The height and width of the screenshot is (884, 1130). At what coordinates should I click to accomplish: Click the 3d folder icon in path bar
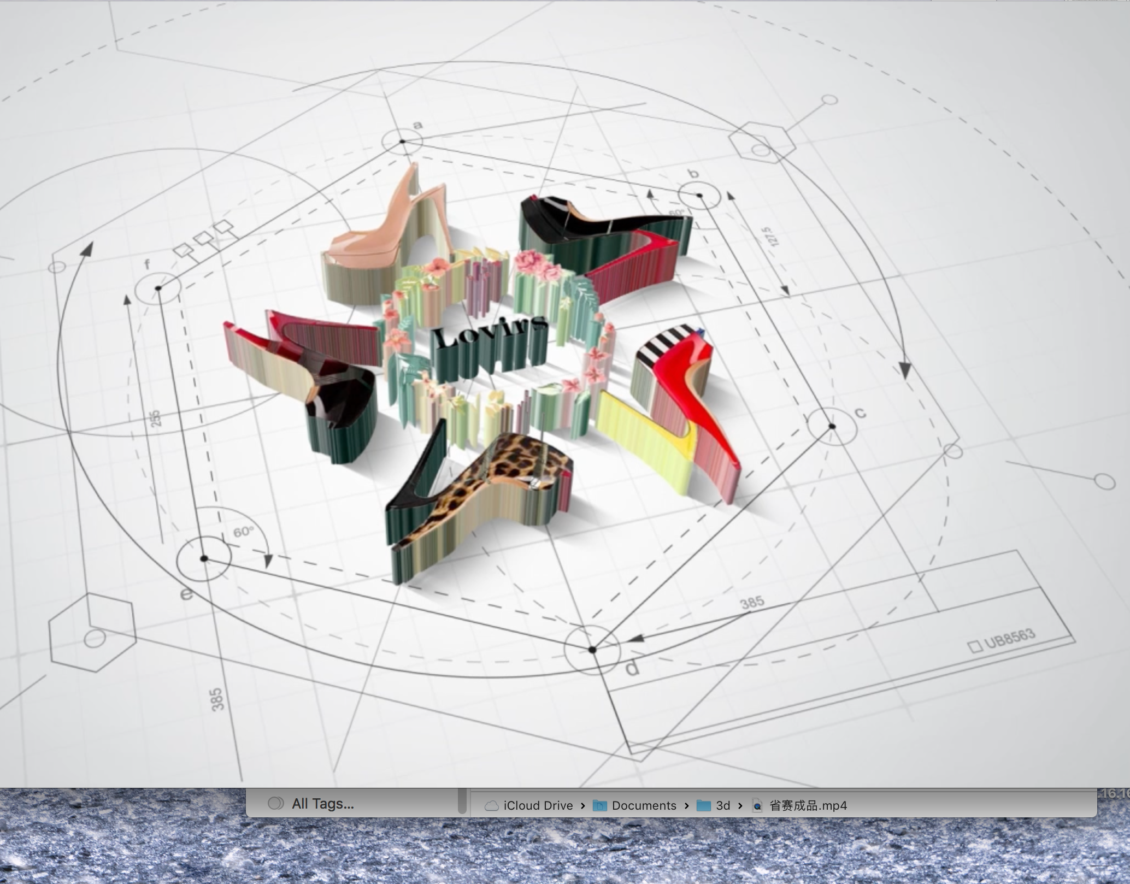click(x=704, y=805)
